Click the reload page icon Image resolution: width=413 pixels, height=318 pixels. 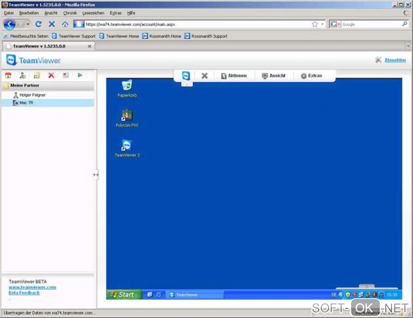tap(38, 24)
